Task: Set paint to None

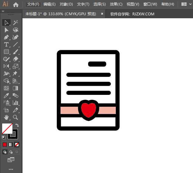Action: tap(17, 144)
